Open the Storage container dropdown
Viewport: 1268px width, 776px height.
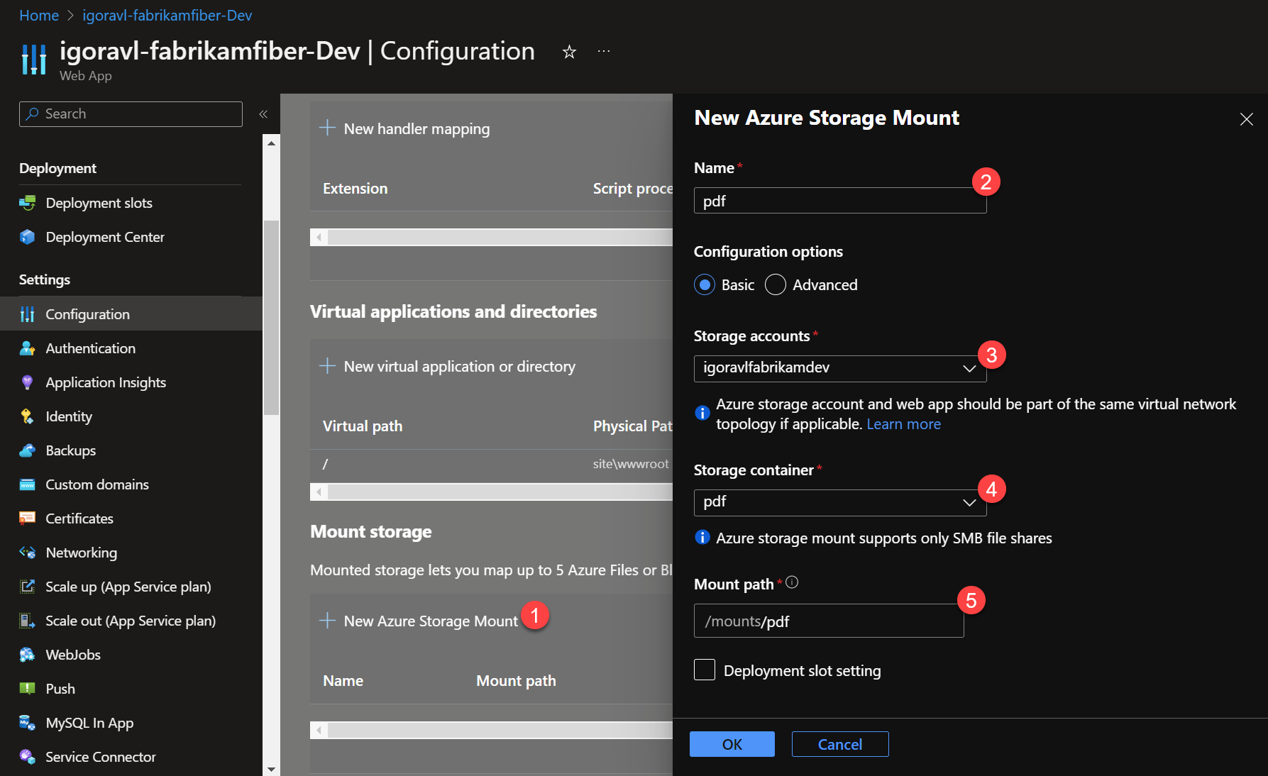[840, 502]
